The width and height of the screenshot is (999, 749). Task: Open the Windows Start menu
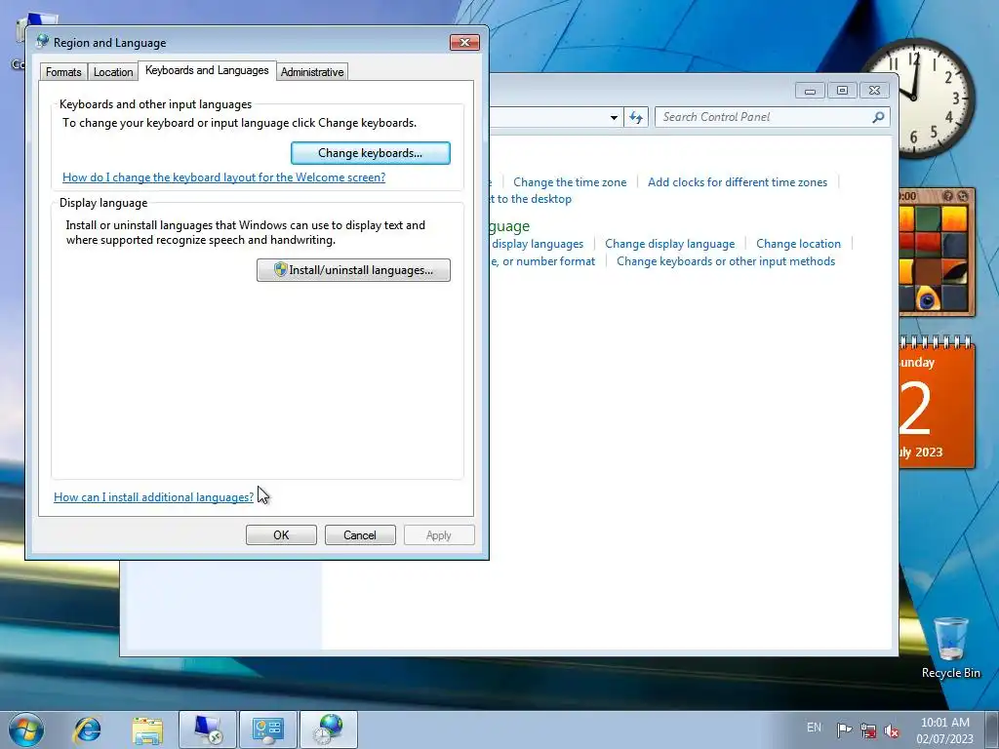26,729
